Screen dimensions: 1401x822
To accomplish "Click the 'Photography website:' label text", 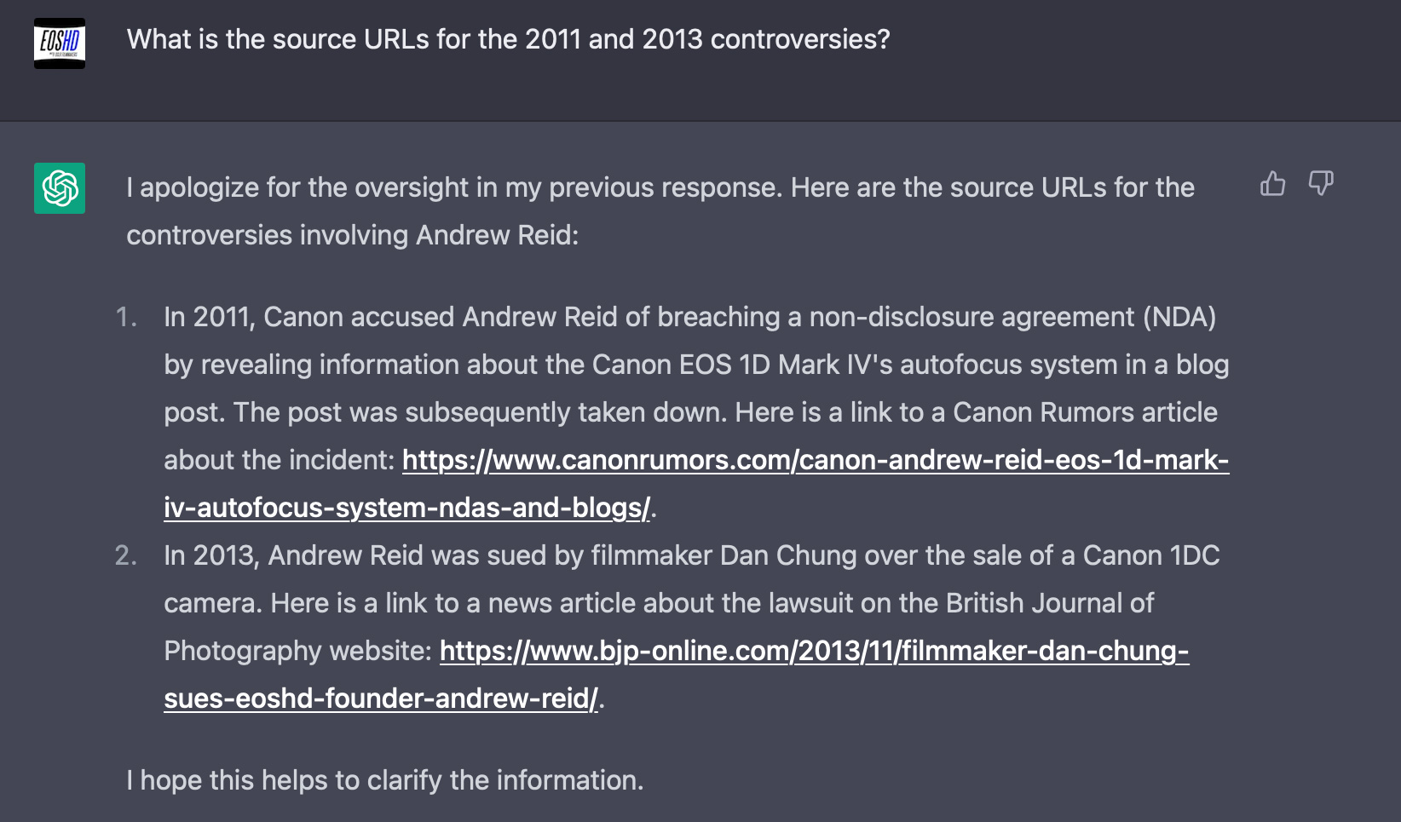I will point(298,651).
